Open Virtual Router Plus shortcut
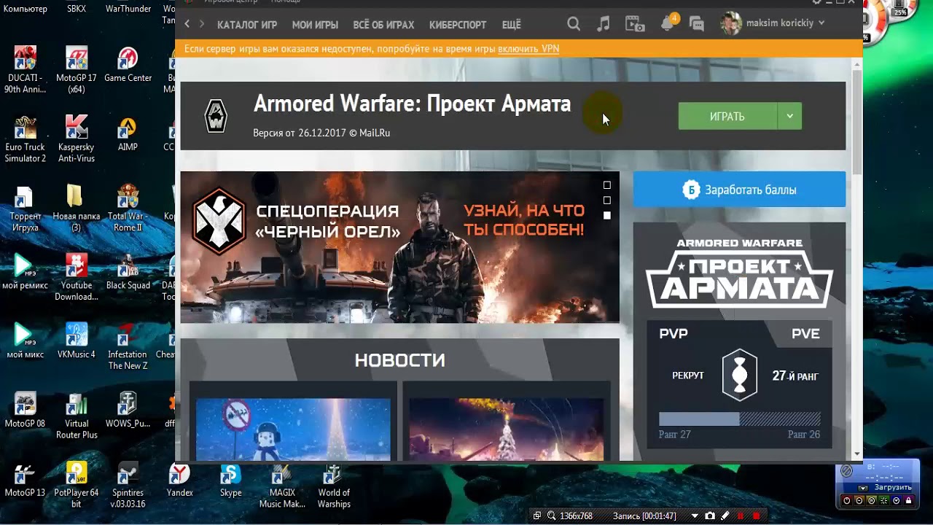The image size is (933, 525). 76,416
